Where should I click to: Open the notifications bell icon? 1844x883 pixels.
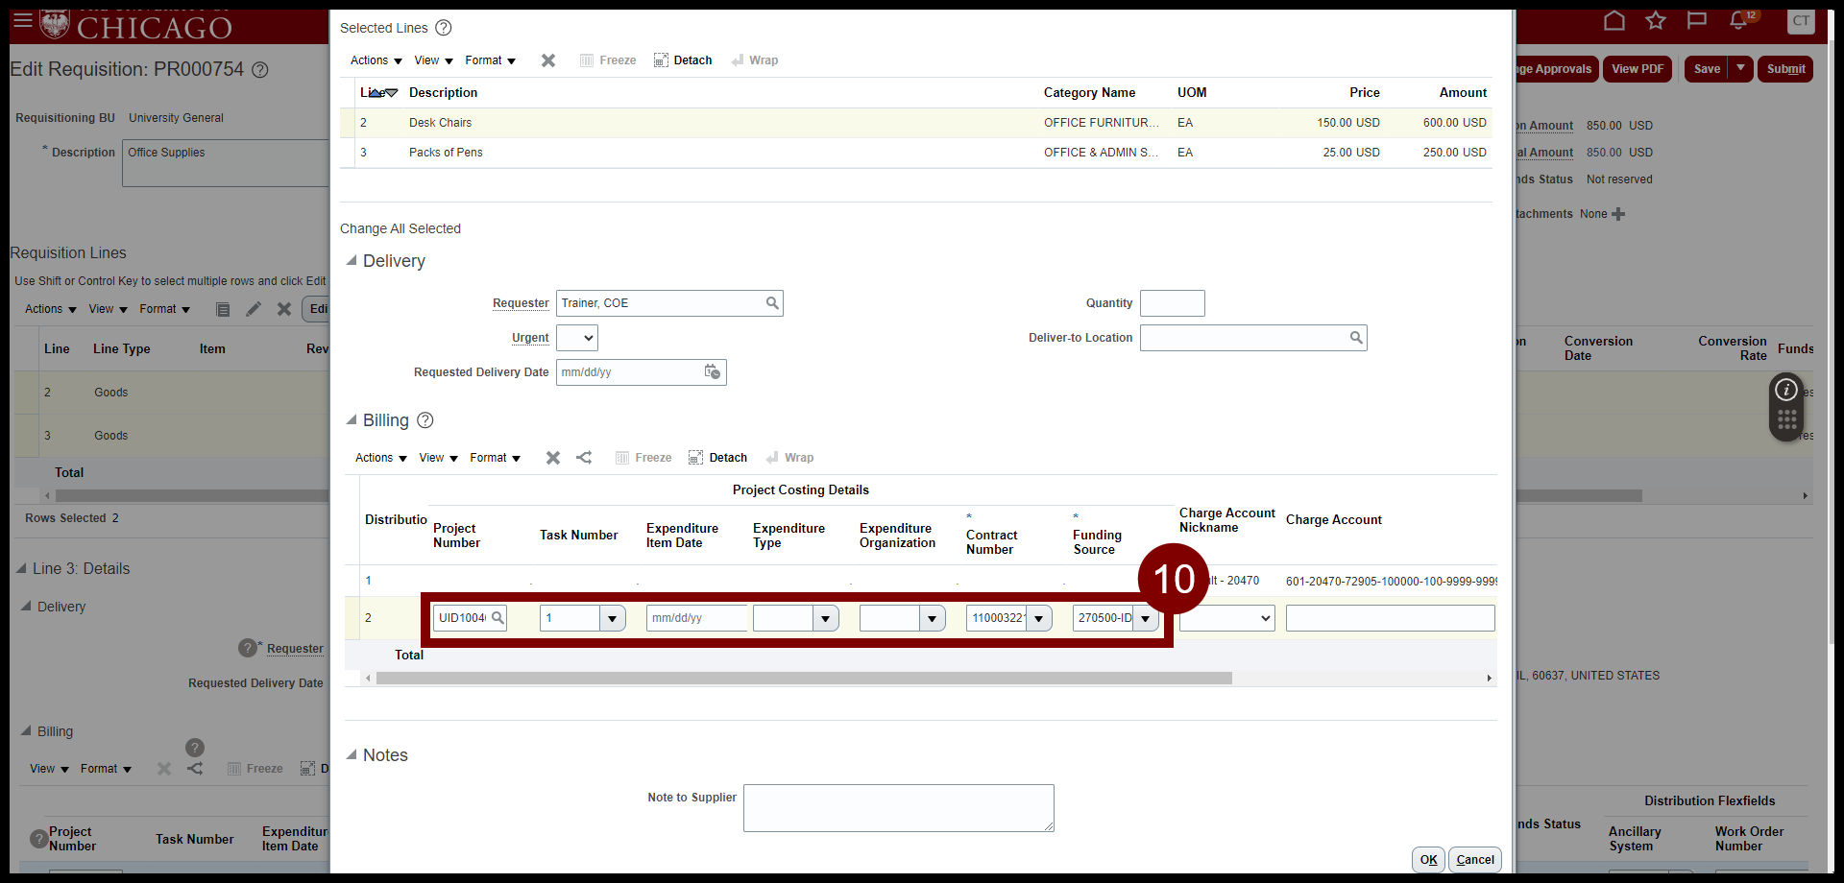1738,21
